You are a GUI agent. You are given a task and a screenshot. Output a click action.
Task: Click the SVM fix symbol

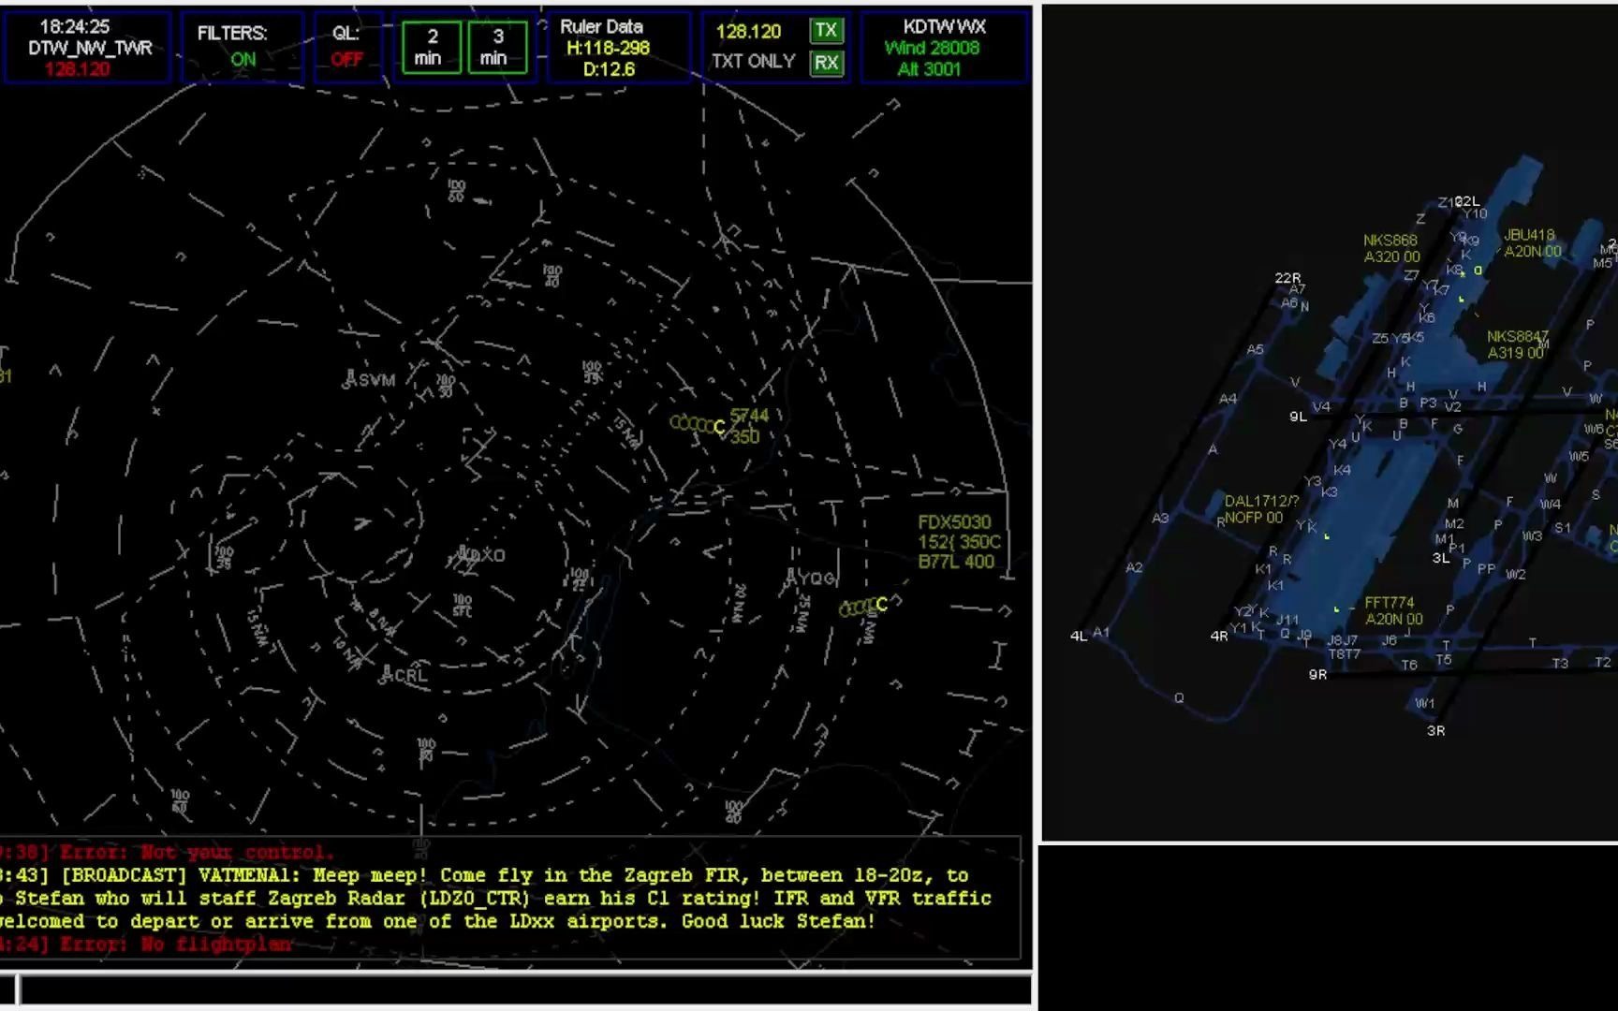[x=351, y=379]
